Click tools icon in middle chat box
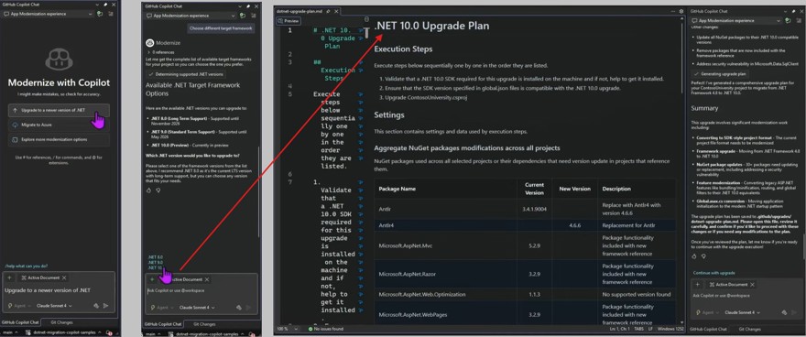 point(238,307)
